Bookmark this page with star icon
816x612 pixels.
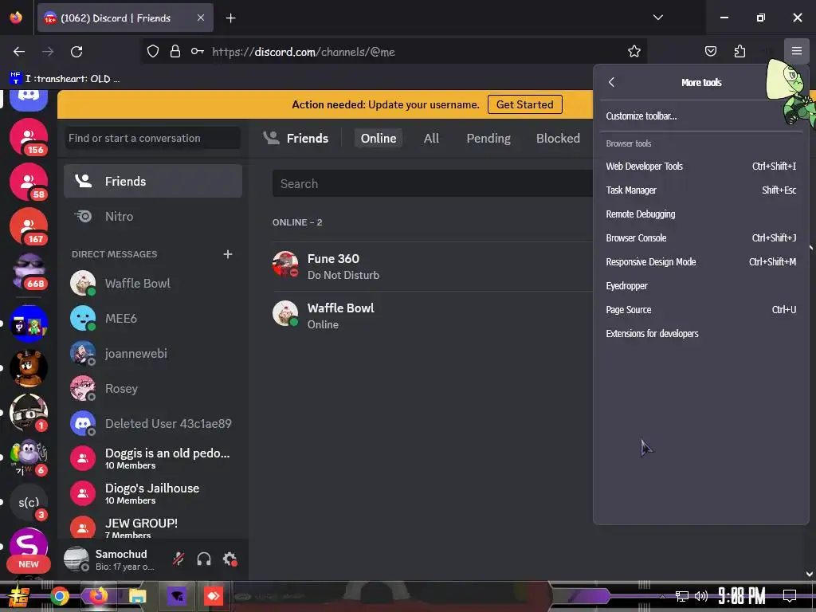point(634,51)
